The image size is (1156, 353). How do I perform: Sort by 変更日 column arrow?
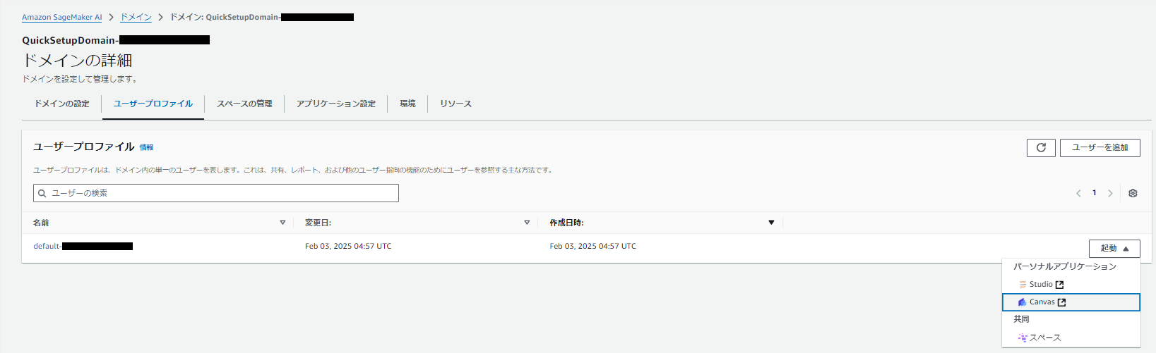point(527,223)
